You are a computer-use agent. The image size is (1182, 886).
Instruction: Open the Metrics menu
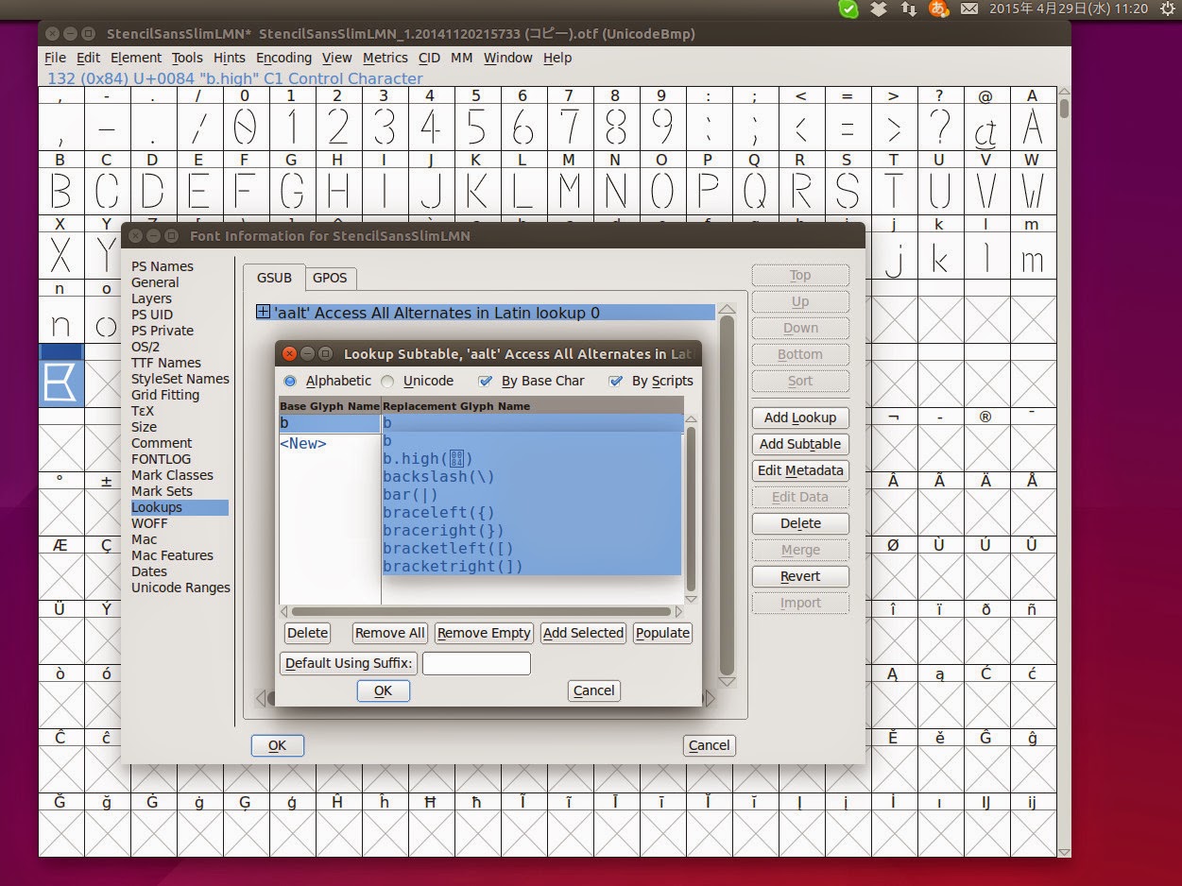click(385, 58)
